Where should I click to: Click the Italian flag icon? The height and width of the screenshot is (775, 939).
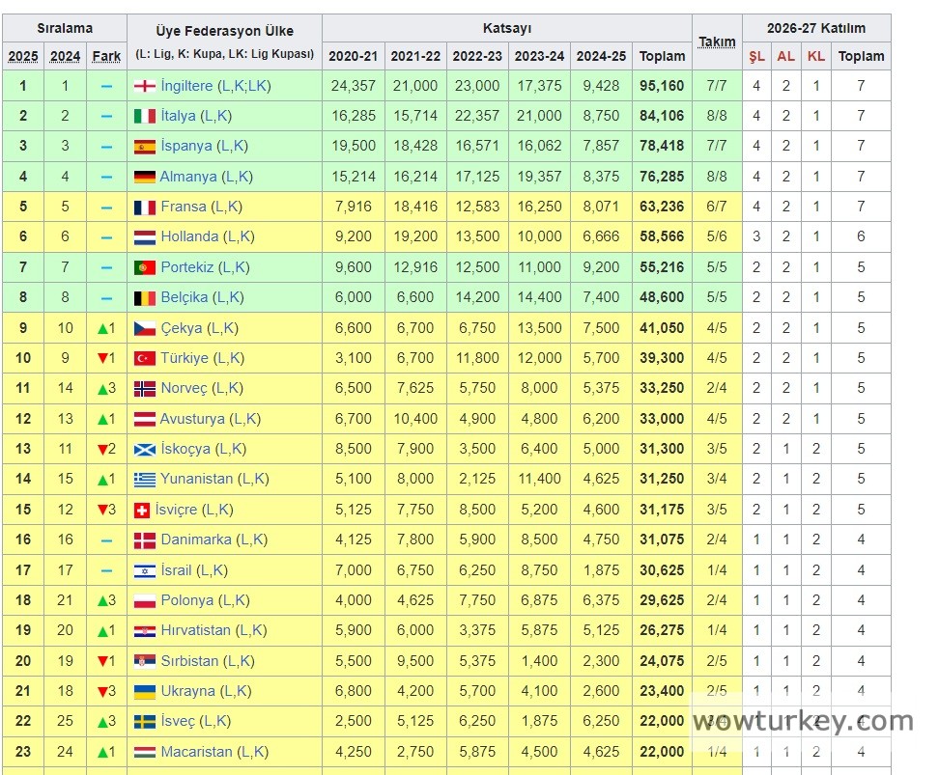coord(144,117)
